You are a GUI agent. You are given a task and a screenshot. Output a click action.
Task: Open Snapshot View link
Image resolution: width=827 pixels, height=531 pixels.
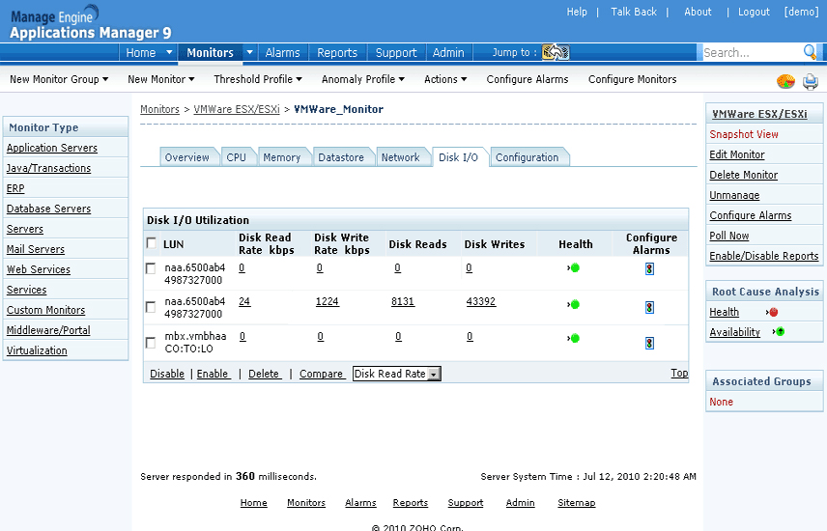(x=744, y=134)
